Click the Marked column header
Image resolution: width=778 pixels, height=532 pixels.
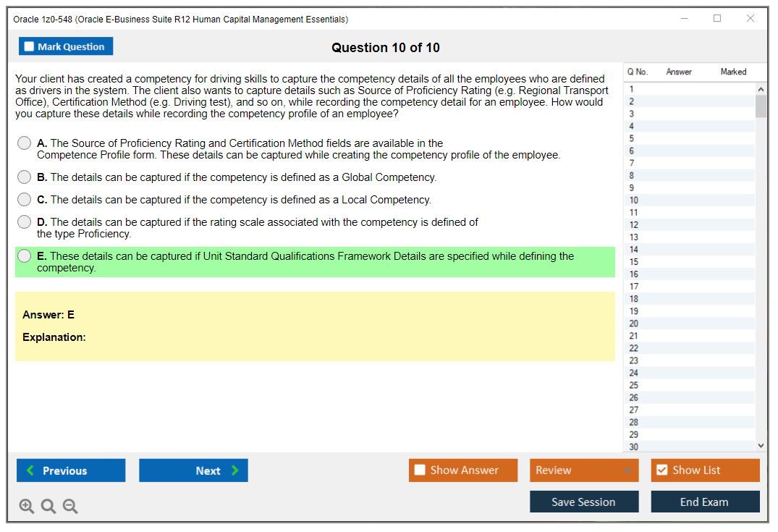(x=733, y=72)
